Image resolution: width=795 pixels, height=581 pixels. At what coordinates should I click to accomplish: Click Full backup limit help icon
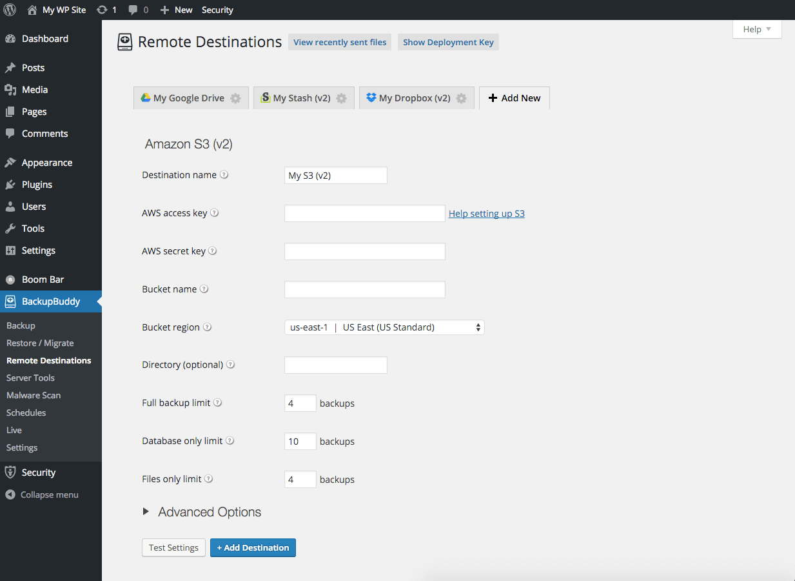point(218,403)
